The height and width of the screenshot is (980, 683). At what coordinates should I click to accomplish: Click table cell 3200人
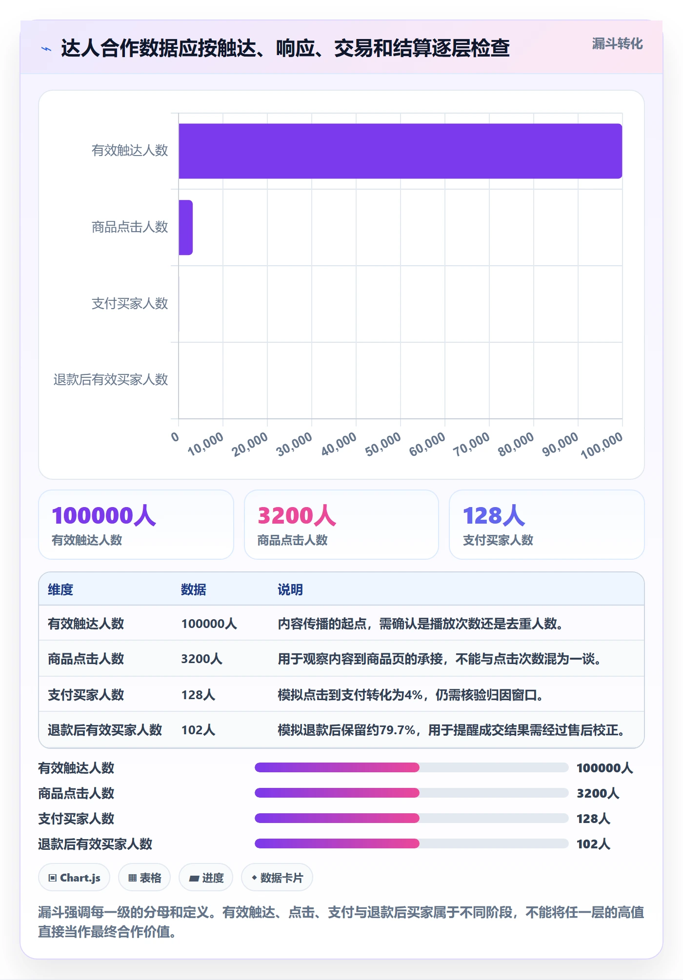click(x=201, y=659)
